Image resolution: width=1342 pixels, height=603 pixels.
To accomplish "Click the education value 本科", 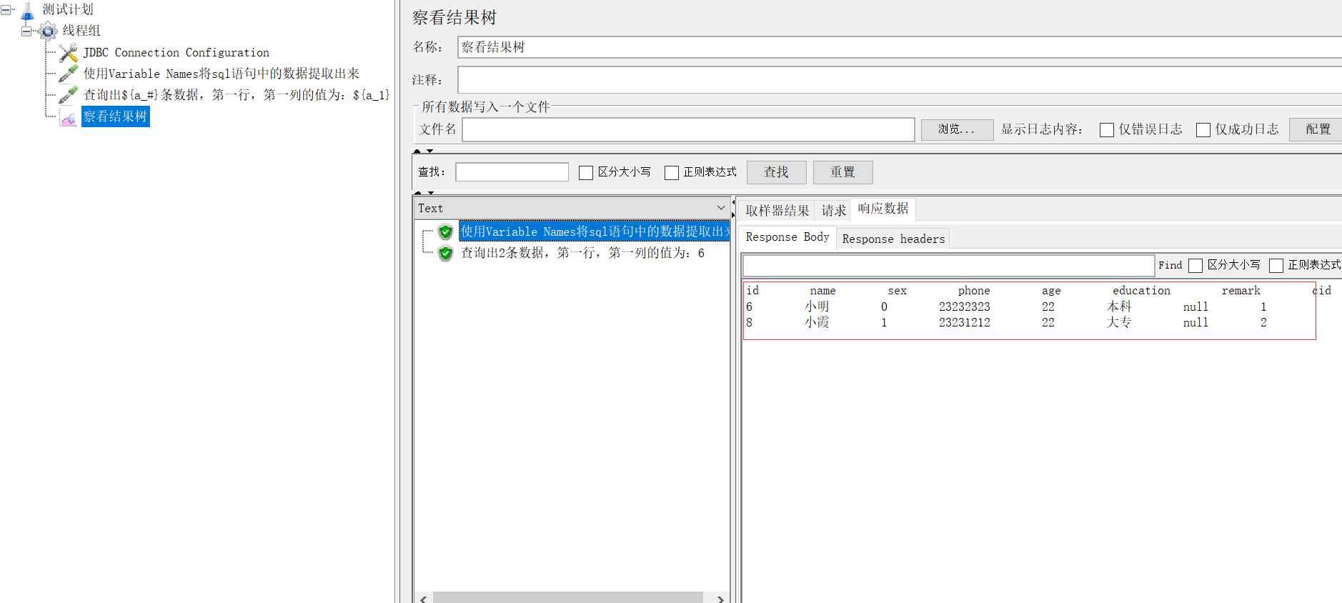I will [x=1119, y=307].
